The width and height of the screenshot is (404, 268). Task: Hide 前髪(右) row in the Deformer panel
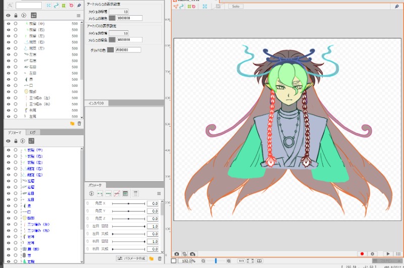(x=9, y=156)
